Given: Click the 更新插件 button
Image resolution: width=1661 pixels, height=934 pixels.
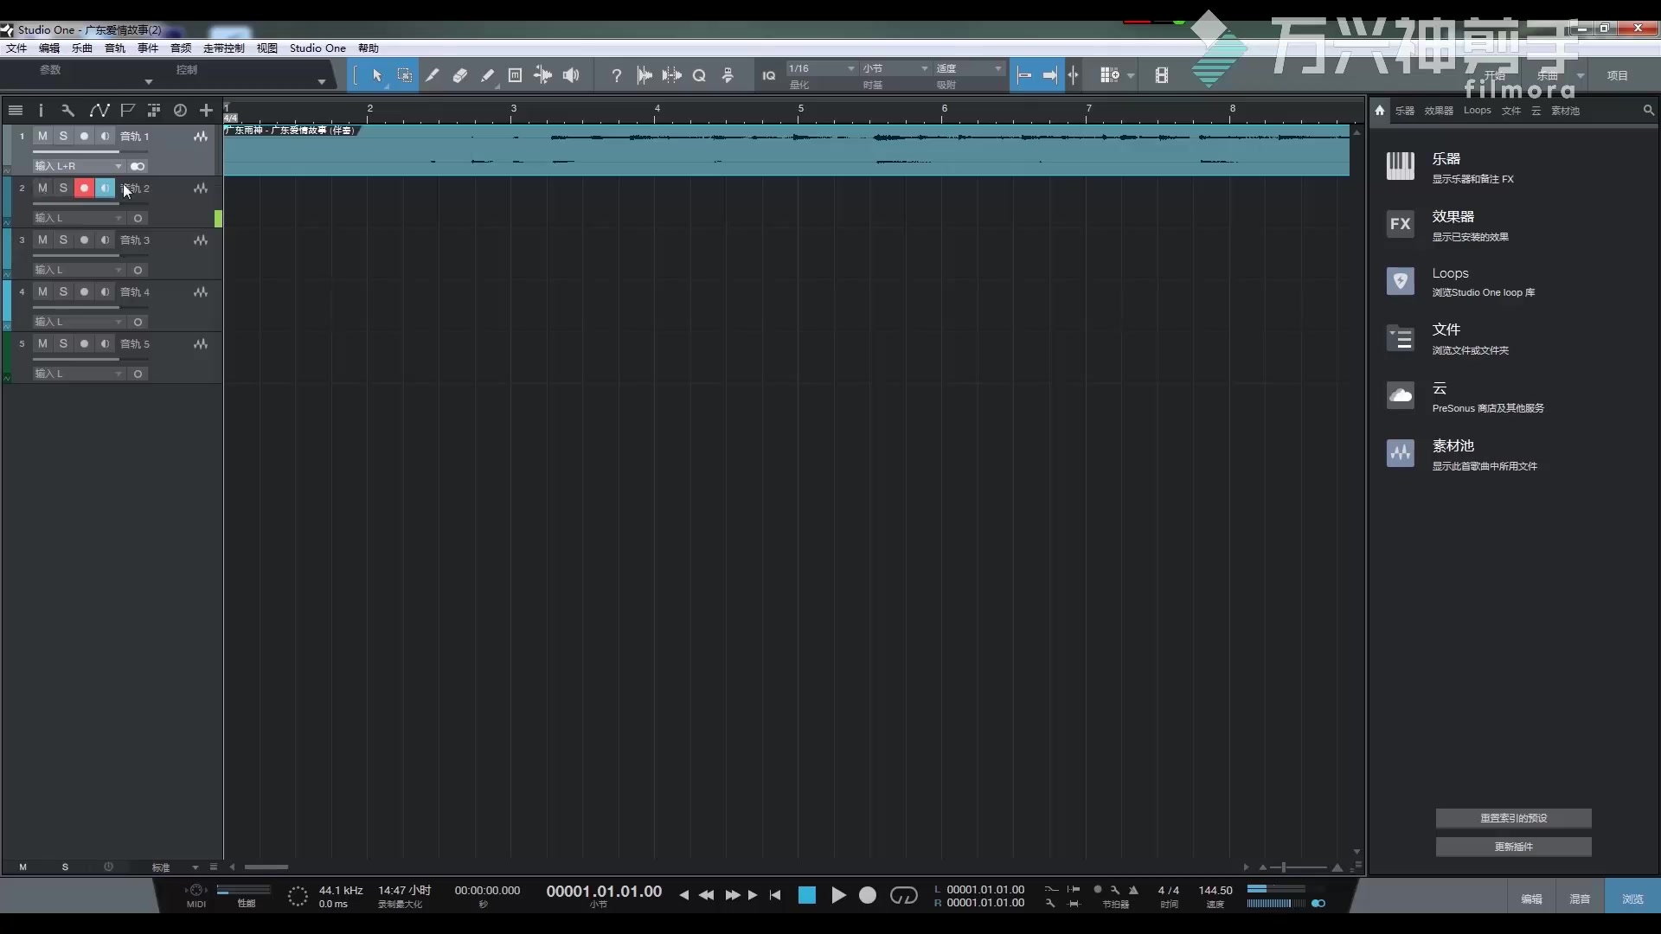Looking at the screenshot, I should [1514, 847].
